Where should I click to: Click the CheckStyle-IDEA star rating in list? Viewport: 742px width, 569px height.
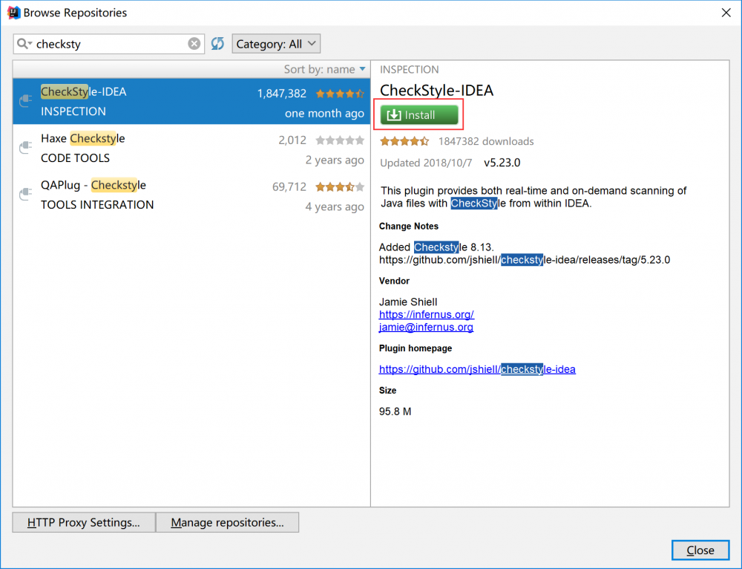pyautogui.click(x=340, y=94)
